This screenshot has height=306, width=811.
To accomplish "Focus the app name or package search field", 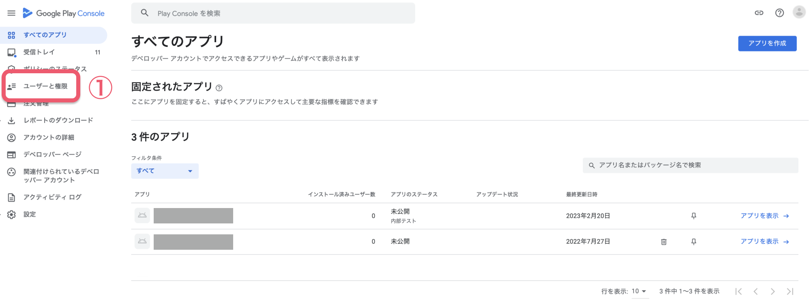I will click(691, 165).
